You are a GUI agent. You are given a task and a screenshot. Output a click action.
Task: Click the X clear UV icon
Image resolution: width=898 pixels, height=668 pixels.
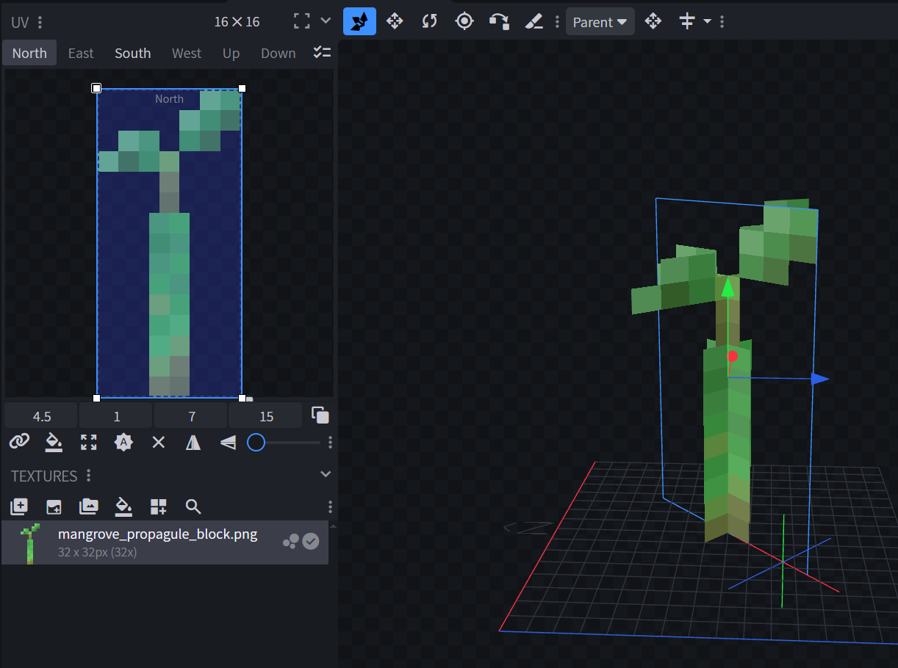tap(158, 442)
